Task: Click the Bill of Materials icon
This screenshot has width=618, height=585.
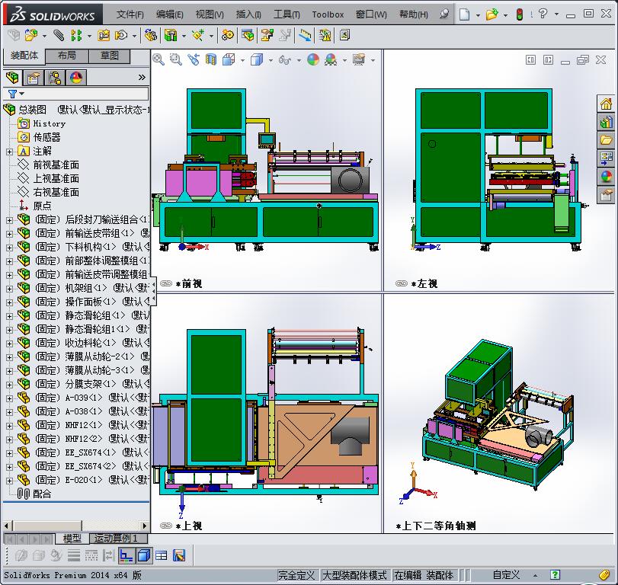Action: [248, 36]
